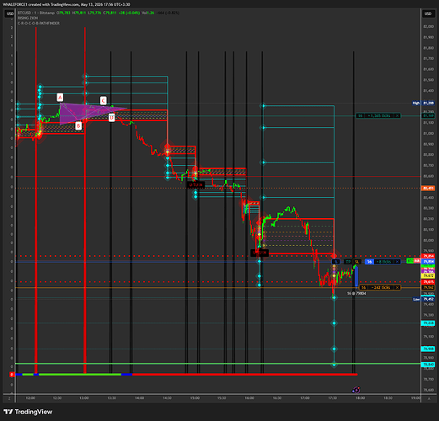Close the +1,365 ticks take-profit order
439x421 pixels.
(x=397, y=115)
